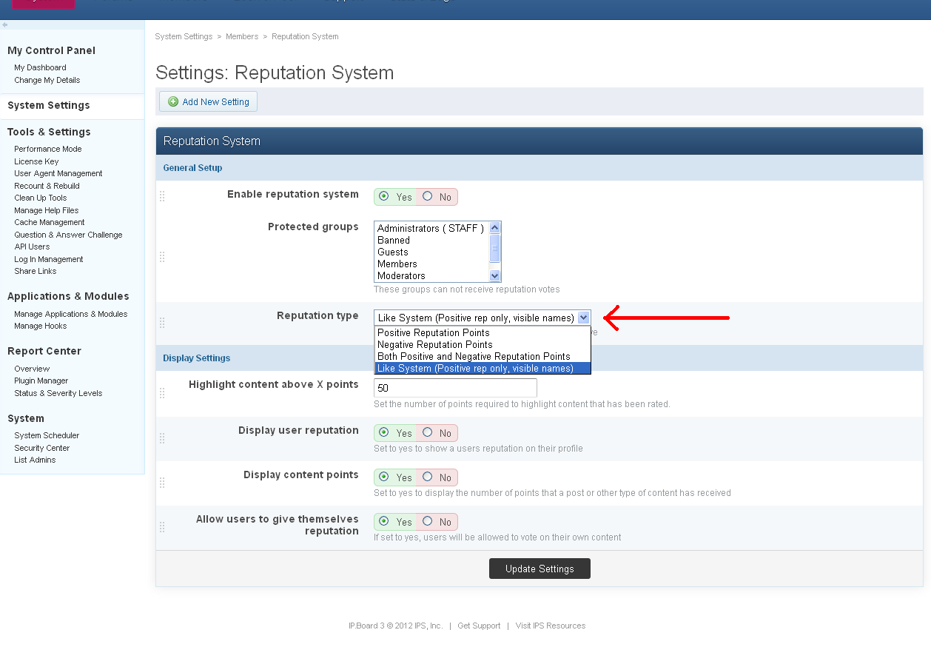The image size is (931, 647).
Task: Click the Highlight content points input field
Action: pyautogui.click(x=455, y=388)
